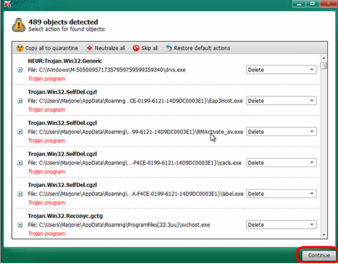Expand details for Eap3Host.exe entry
Screen dimensions: 338x264
click(20, 101)
